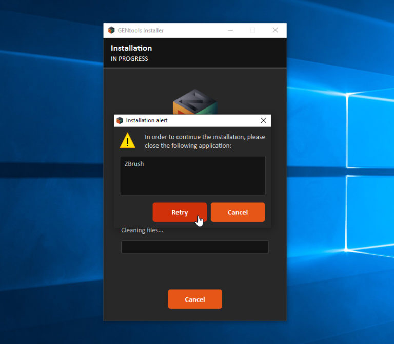Viewport: 394px width, 344px height.
Task: Click the alert message about closing application
Action: (205, 141)
